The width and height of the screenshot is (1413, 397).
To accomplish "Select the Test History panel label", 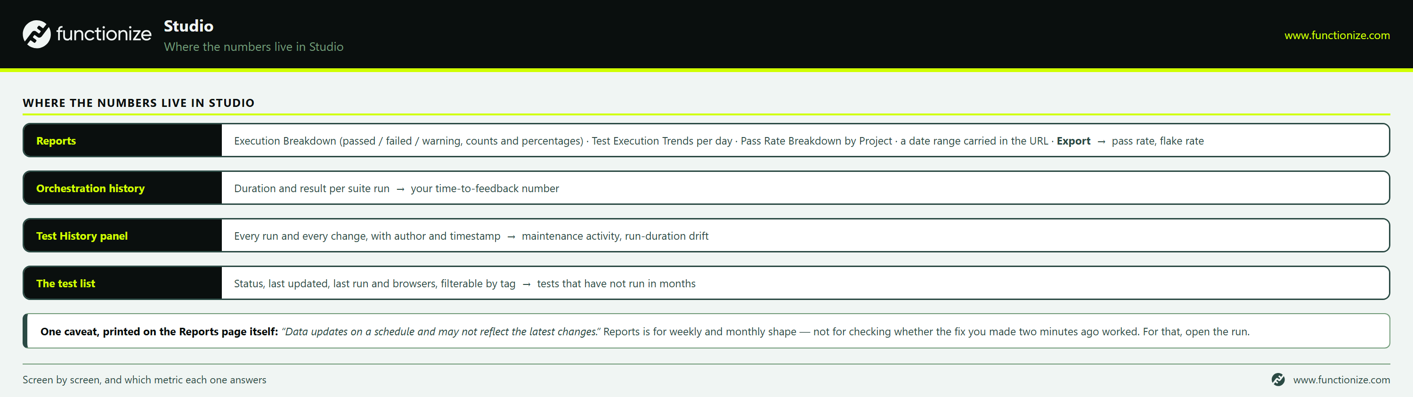I will 82,236.
